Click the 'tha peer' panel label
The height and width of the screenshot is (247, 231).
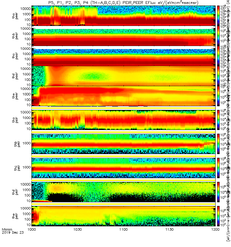(x=15, y=16)
